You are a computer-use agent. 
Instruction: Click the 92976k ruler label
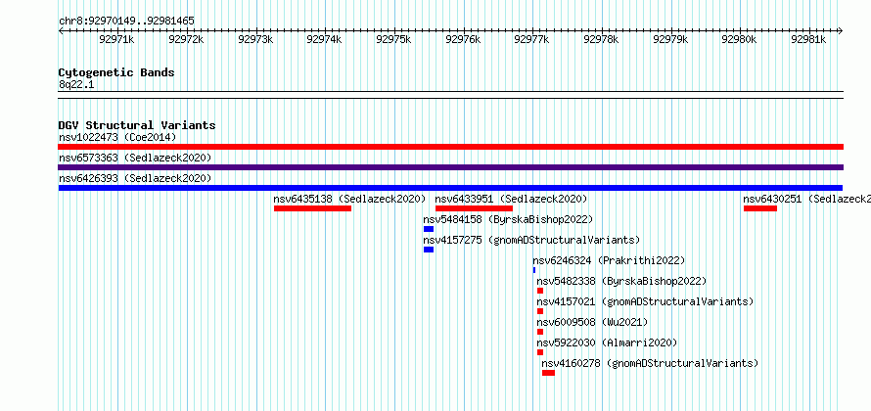(x=463, y=39)
